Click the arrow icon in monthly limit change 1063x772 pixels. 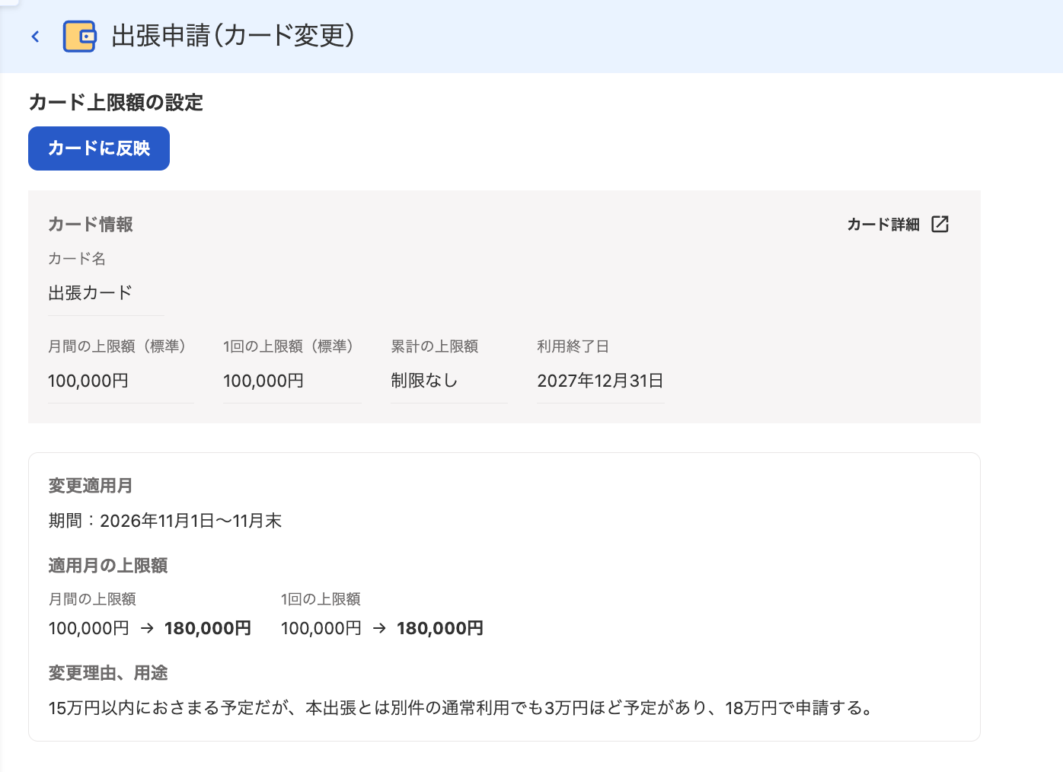[147, 629]
